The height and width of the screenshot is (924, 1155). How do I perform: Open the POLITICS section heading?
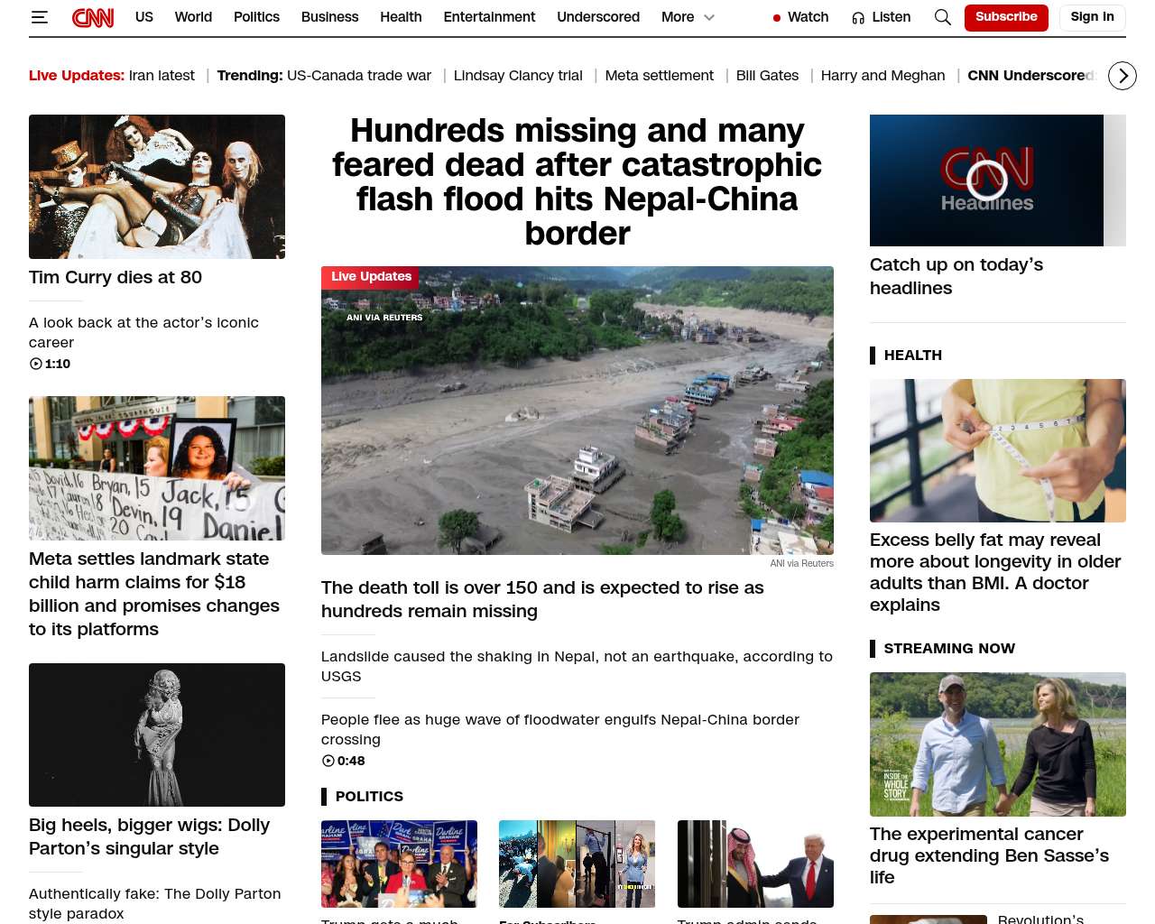tap(369, 797)
